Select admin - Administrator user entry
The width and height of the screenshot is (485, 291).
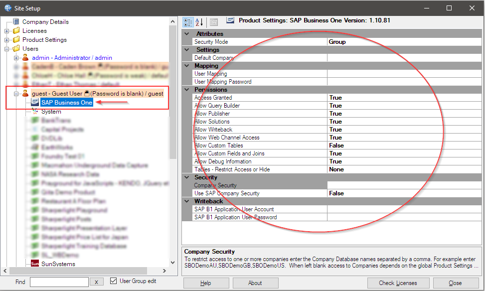point(72,57)
